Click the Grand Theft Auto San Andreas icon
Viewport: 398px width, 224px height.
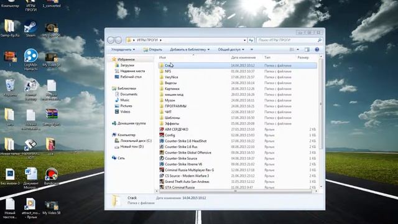click(162, 182)
